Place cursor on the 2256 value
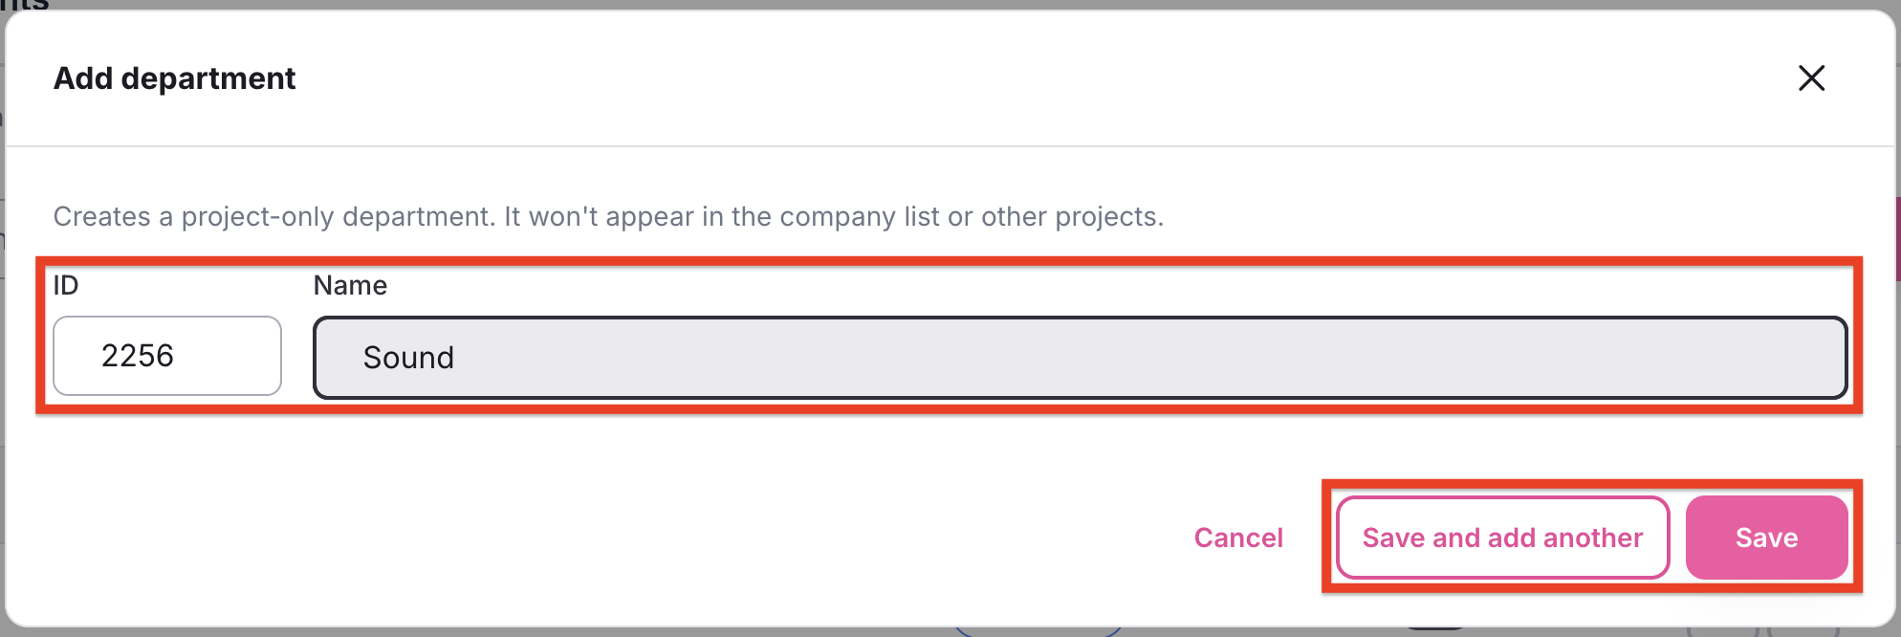The width and height of the screenshot is (1901, 637). coord(138,356)
